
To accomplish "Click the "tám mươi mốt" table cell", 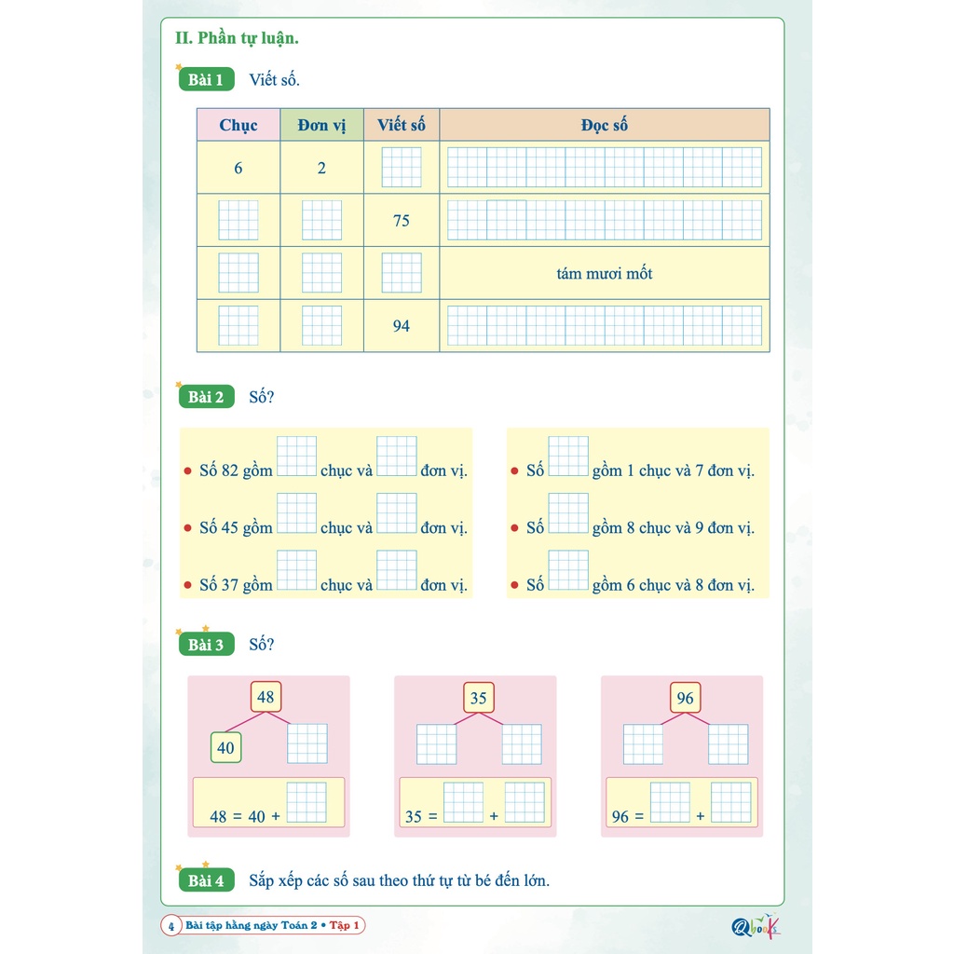I will click(x=604, y=273).
